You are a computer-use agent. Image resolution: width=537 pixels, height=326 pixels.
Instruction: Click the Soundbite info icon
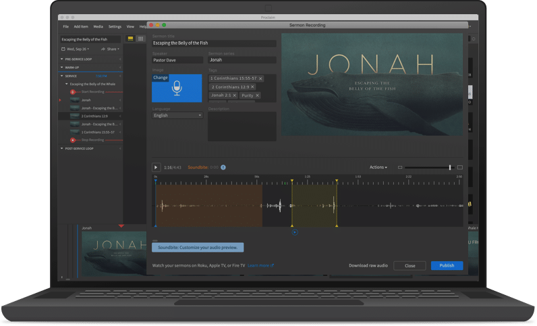223,167
